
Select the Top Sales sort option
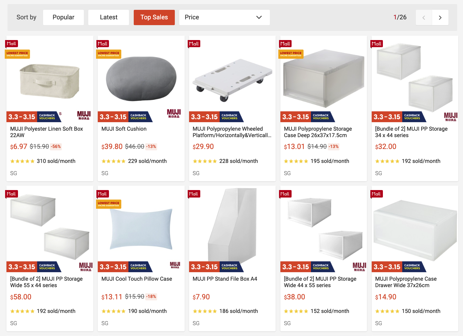[x=154, y=17]
